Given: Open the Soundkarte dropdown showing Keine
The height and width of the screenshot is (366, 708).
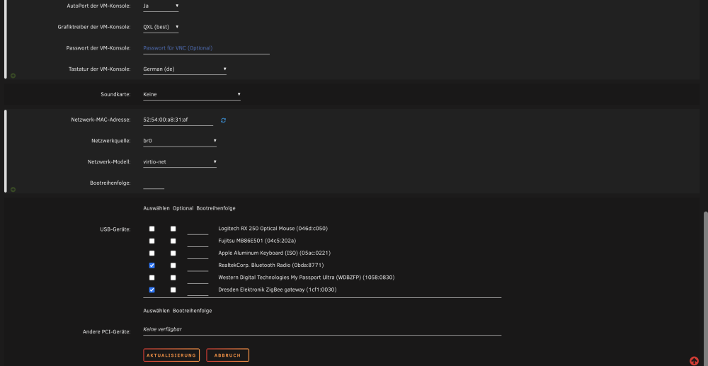Looking at the screenshot, I should click(x=192, y=94).
